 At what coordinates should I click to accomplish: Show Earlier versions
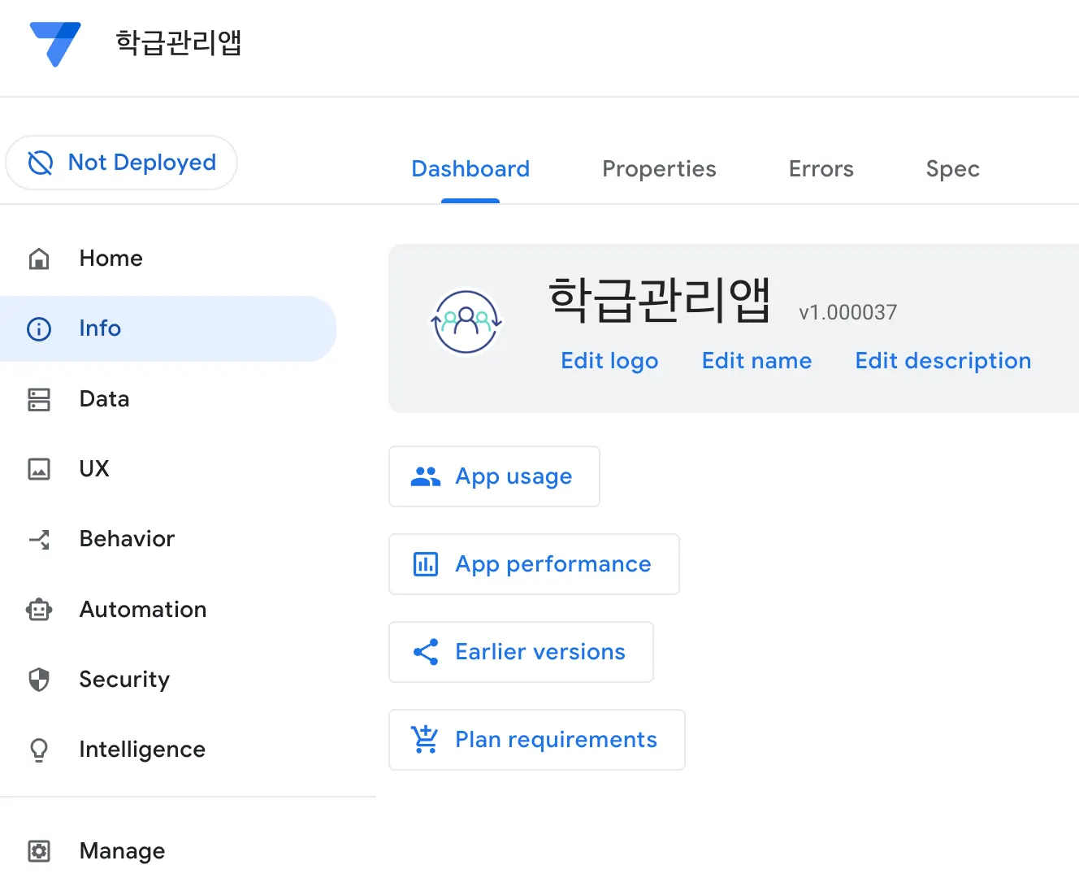click(521, 652)
